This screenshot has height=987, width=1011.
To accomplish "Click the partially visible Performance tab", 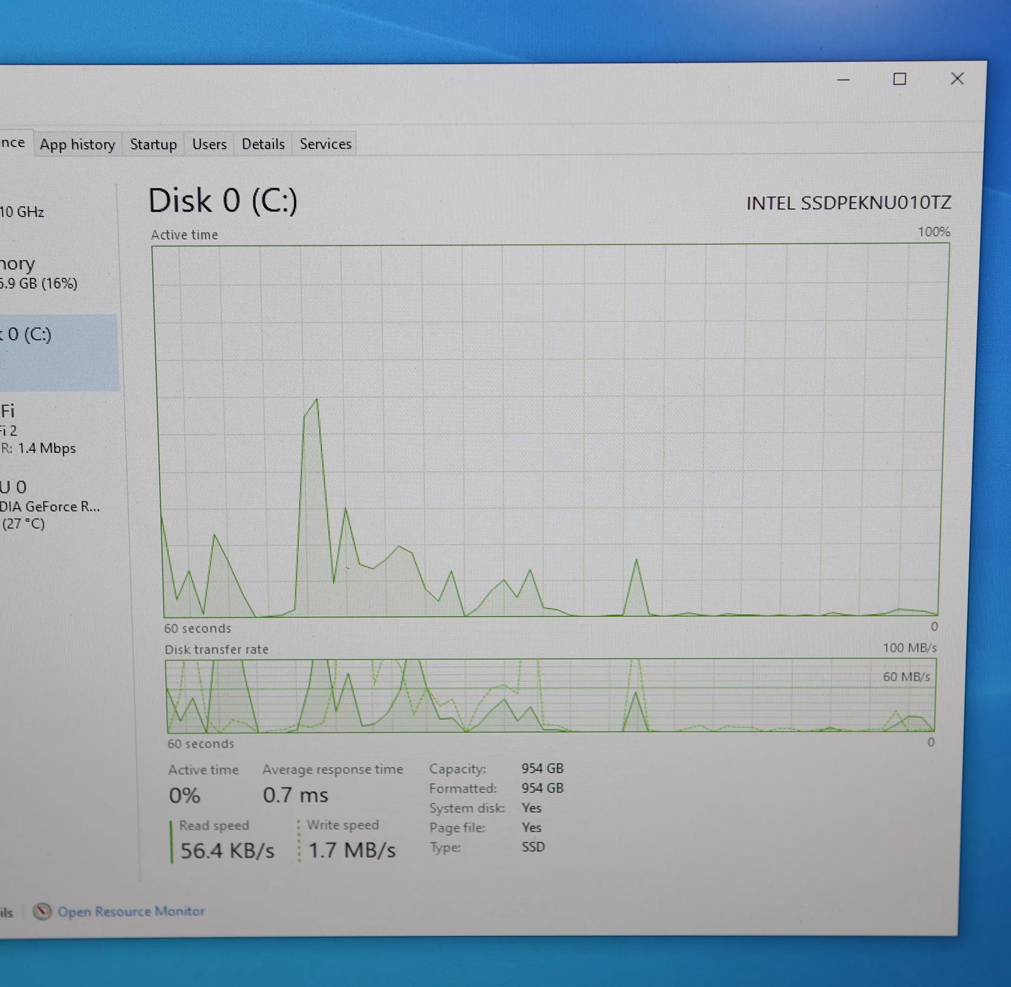I will point(13,143).
